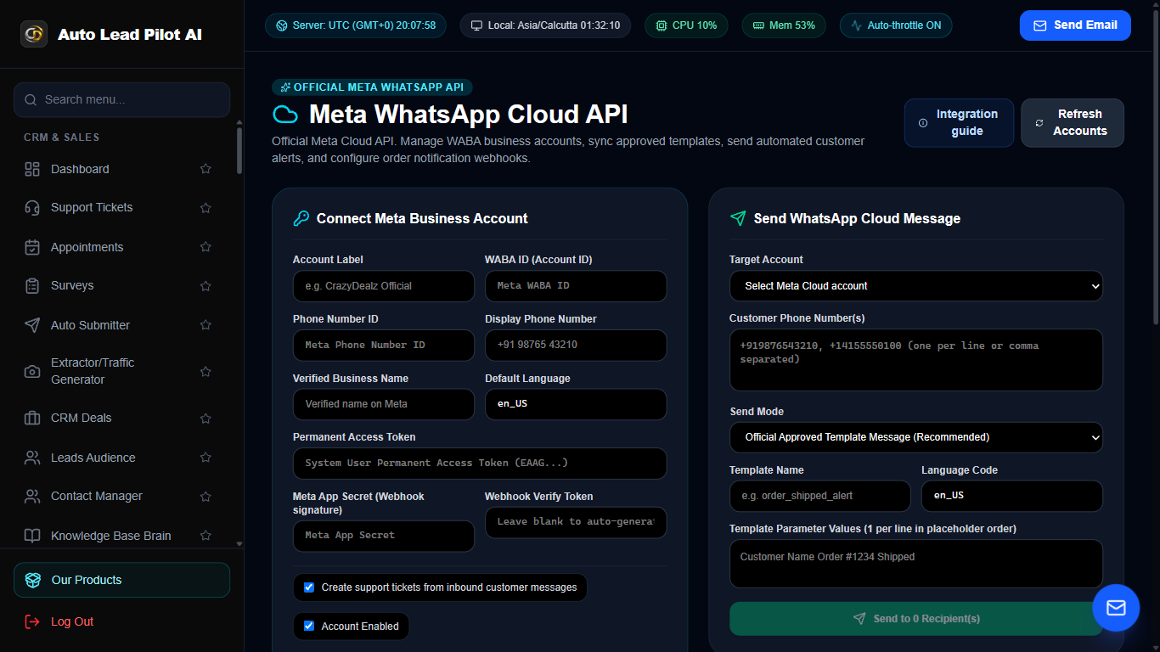Click Our Products button

(121, 580)
